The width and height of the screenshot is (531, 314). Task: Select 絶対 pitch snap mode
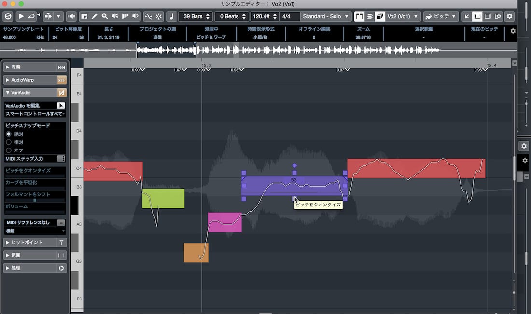point(9,134)
